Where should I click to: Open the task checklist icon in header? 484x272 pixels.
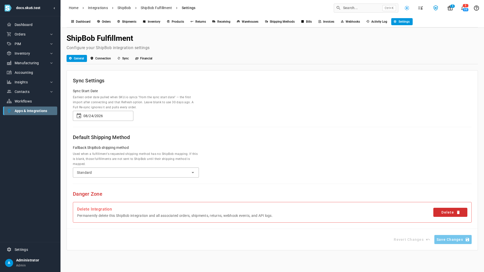(x=420, y=8)
